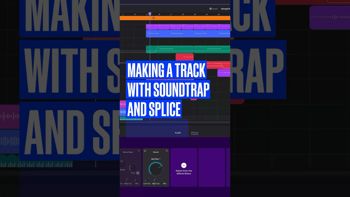Click the Stereo Delay Time knob
This screenshot has width=350, height=197.
[x=132, y=168]
